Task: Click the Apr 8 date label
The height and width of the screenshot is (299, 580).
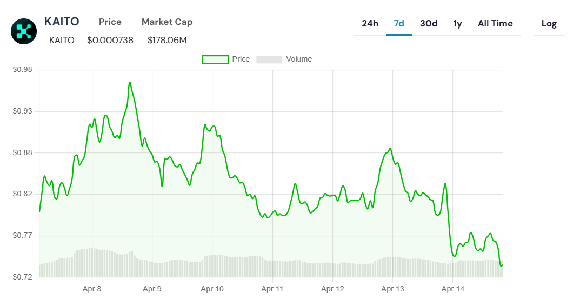Action: pos(92,289)
